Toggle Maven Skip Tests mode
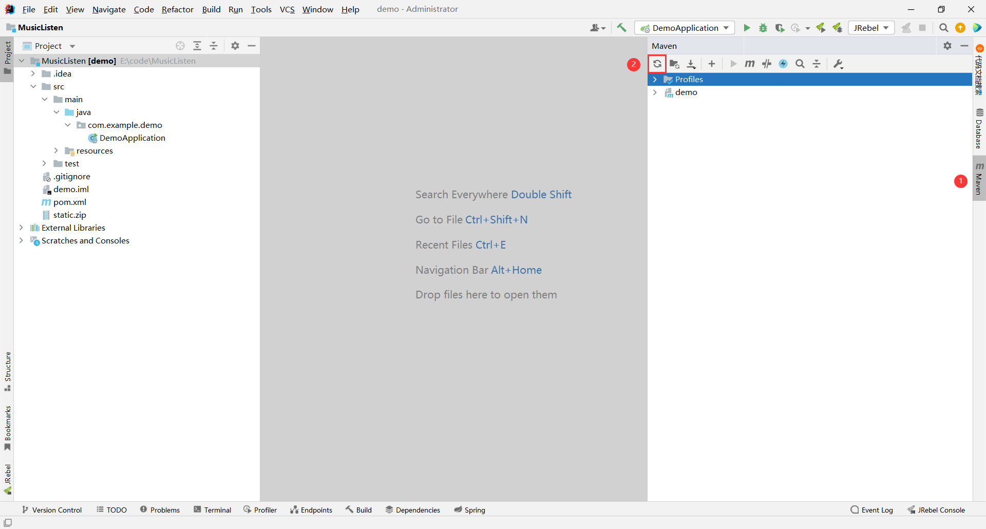Screen dimensions: 986x529 [x=767, y=64]
